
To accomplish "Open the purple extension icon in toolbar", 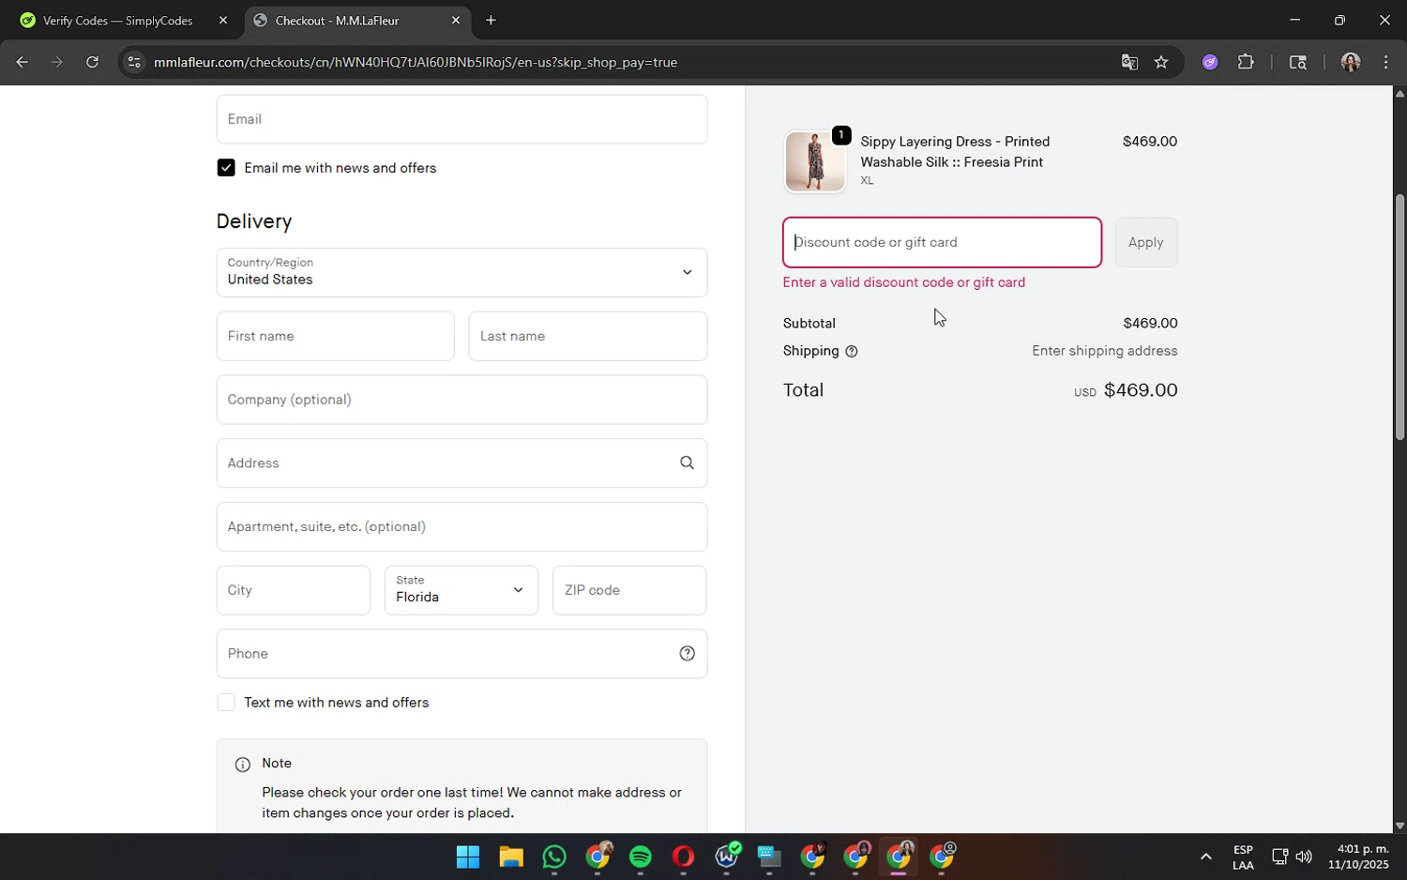I will coord(1210,62).
